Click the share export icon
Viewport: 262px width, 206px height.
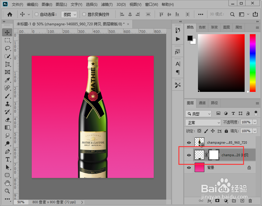[255, 14]
